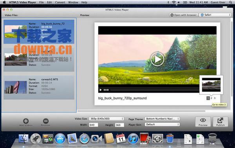Screen dimensions: 235x148
Task: Click the clock Wed 11:41 AM
Action: click(x=199, y=2)
